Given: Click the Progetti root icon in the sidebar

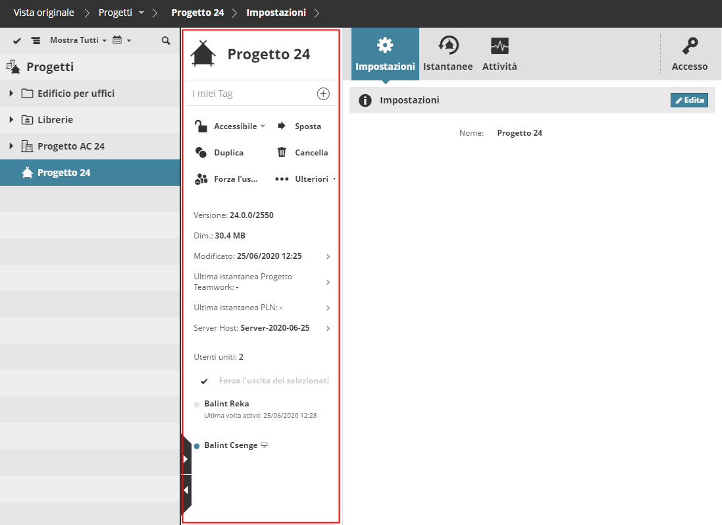Looking at the screenshot, I should (x=13, y=67).
